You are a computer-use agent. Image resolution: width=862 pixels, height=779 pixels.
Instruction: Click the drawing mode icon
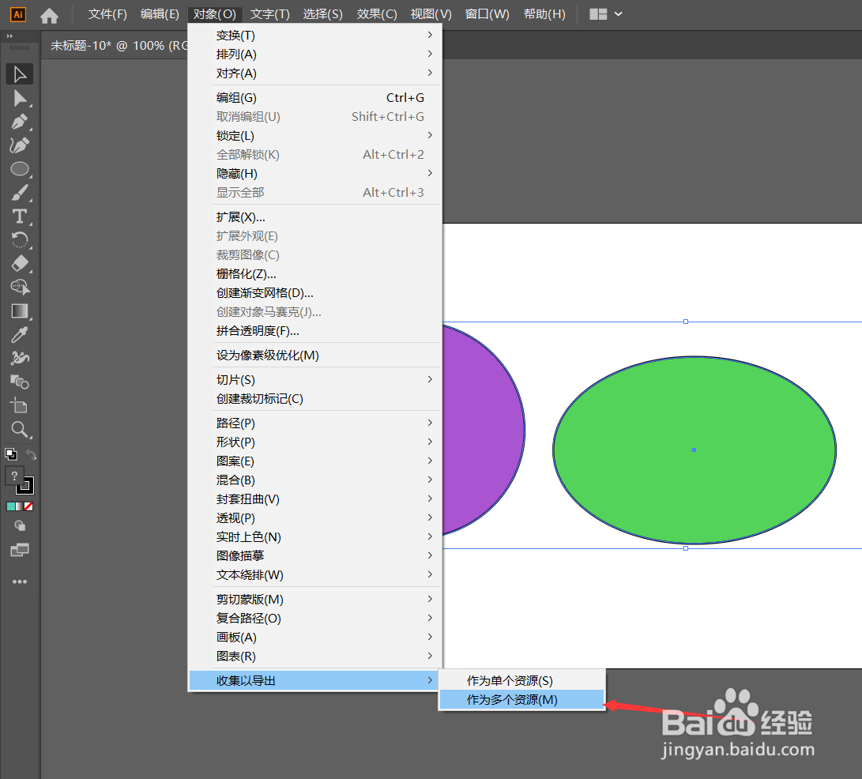(x=20, y=525)
